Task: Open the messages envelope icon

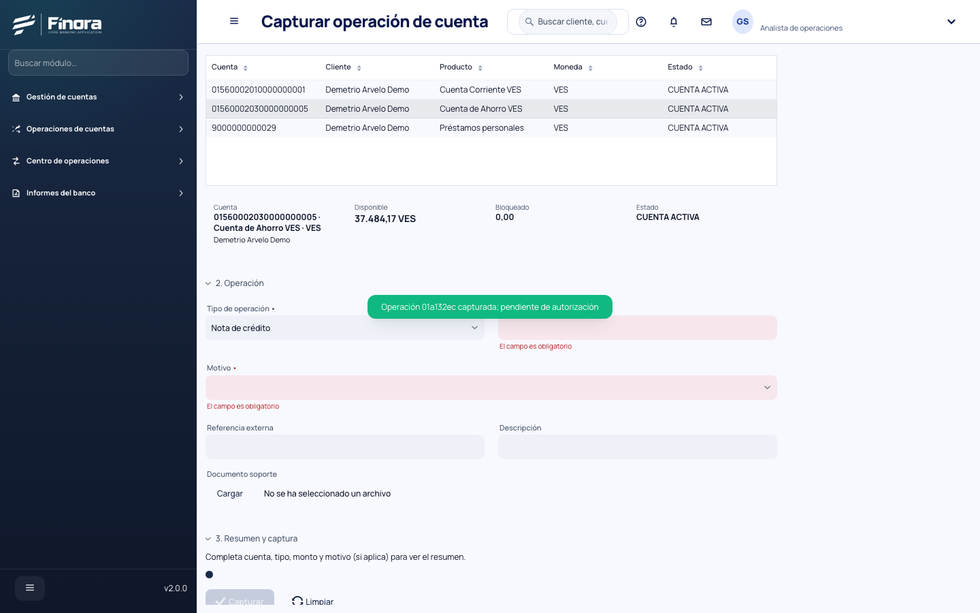Action: pyautogui.click(x=706, y=22)
